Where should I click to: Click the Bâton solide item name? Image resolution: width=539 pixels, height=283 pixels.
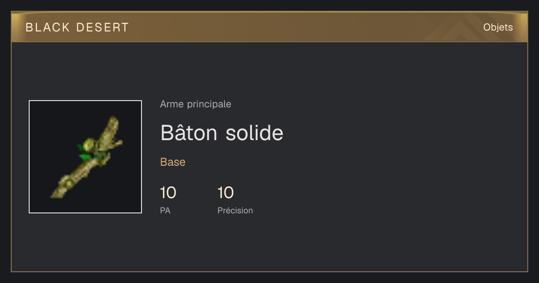[x=222, y=133]
